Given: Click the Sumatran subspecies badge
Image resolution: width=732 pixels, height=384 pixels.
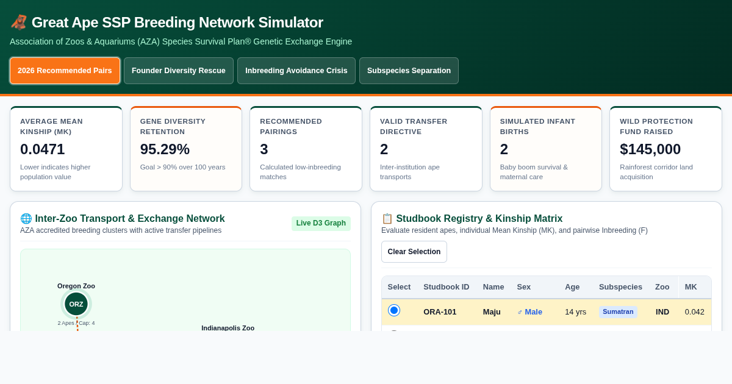Looking at the screenshot, I should [x=618, y=311].
